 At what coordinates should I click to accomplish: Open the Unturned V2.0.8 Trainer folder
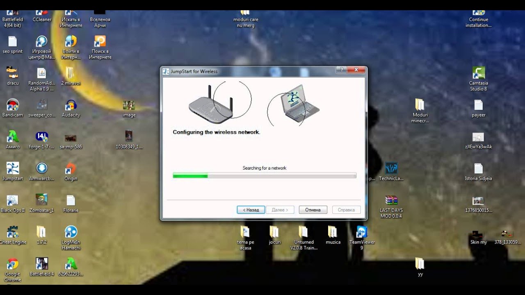304,238
